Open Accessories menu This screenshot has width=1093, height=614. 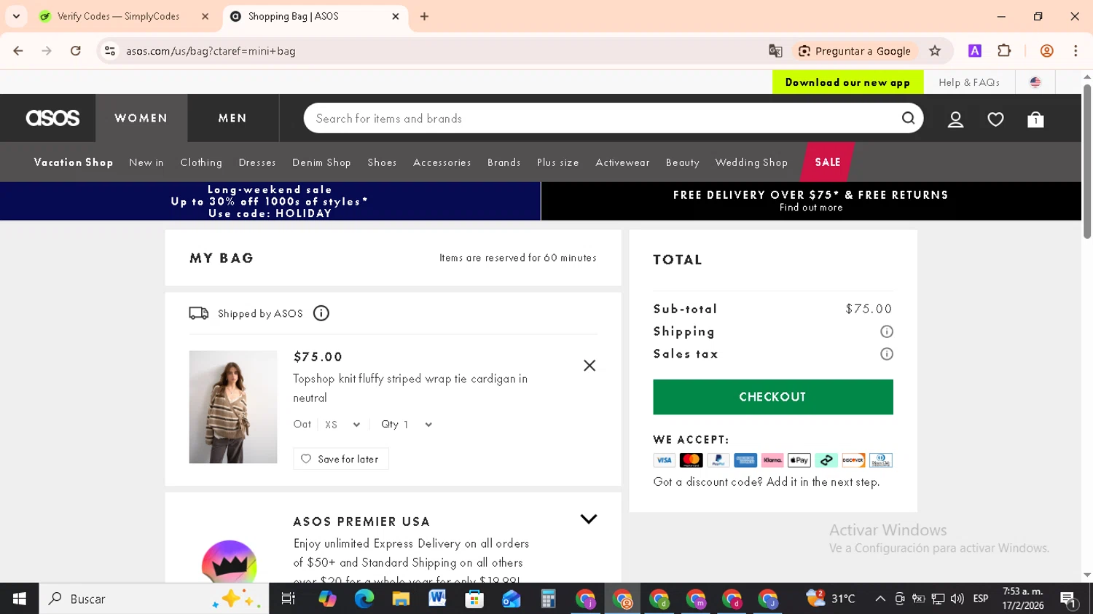pyautogui.click(x=442, y=162)
